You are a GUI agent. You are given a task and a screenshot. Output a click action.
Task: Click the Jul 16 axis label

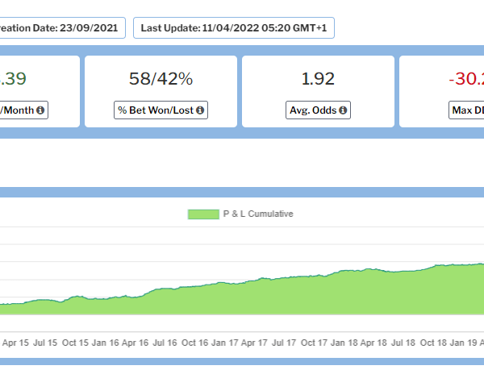coord(165,343)
